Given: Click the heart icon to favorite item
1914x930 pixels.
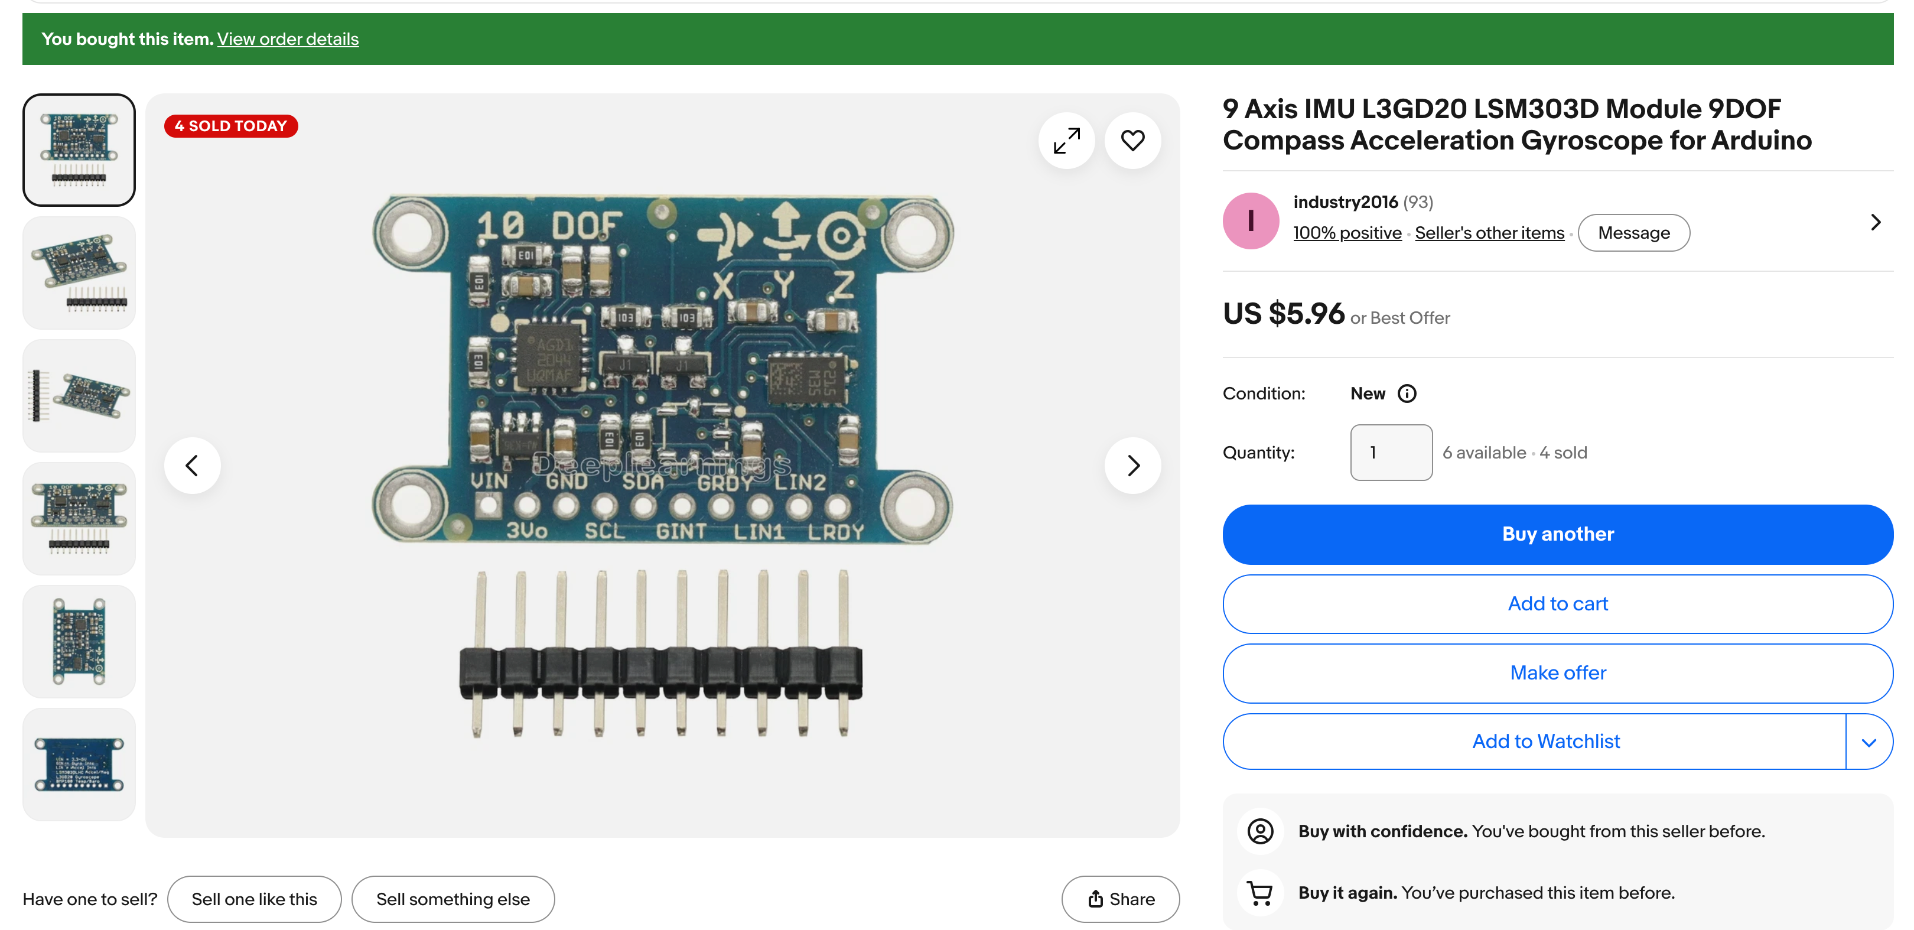Looking at the screenshot, I should [1132, 141].
